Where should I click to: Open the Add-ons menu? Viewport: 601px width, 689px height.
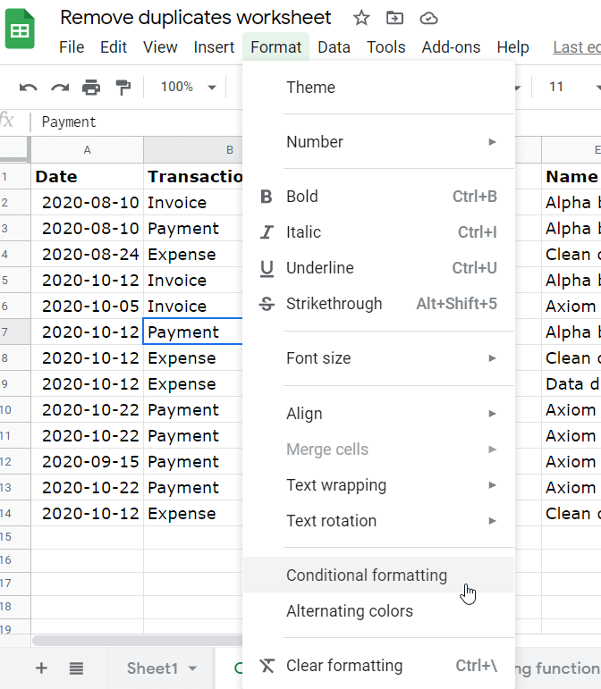(x=451, y=47)
